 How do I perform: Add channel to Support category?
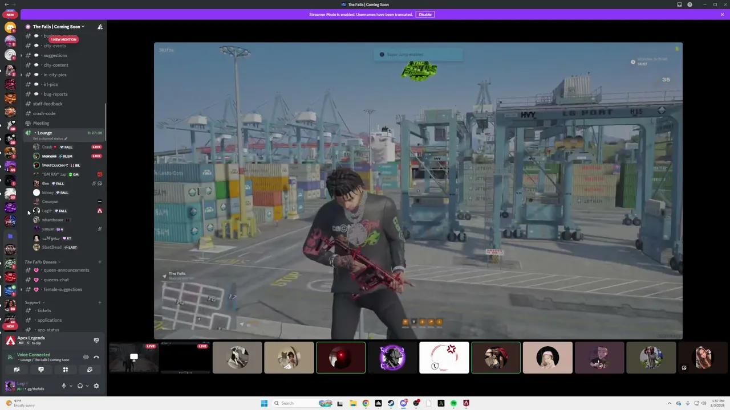100,302
